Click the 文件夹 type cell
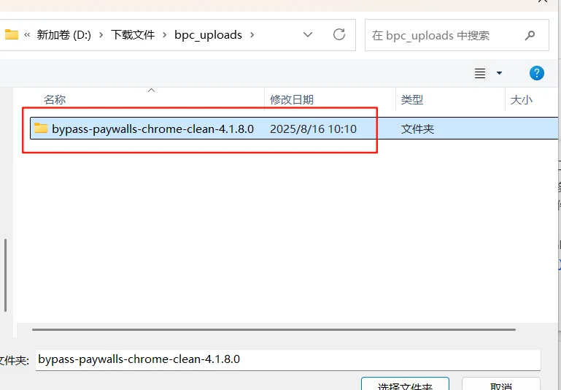Image resolution: width=561 pixels, height=390 pixels. [417, 129]
